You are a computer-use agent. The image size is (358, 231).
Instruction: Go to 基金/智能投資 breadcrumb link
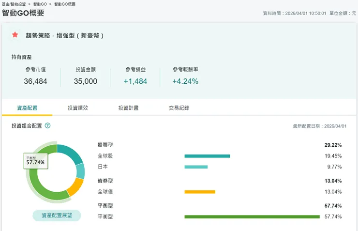(x=14, y=4)
